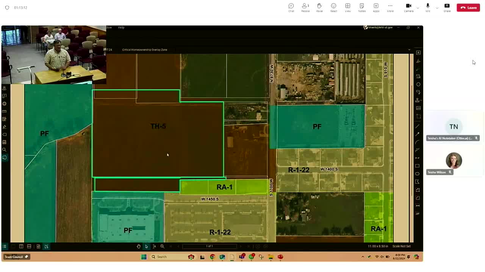Open the Apps panel
This screenshot has width=485, height=272.
(x=376, y=8)
